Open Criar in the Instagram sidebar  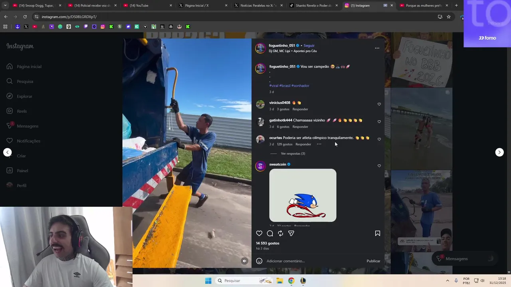coord(16,156)
